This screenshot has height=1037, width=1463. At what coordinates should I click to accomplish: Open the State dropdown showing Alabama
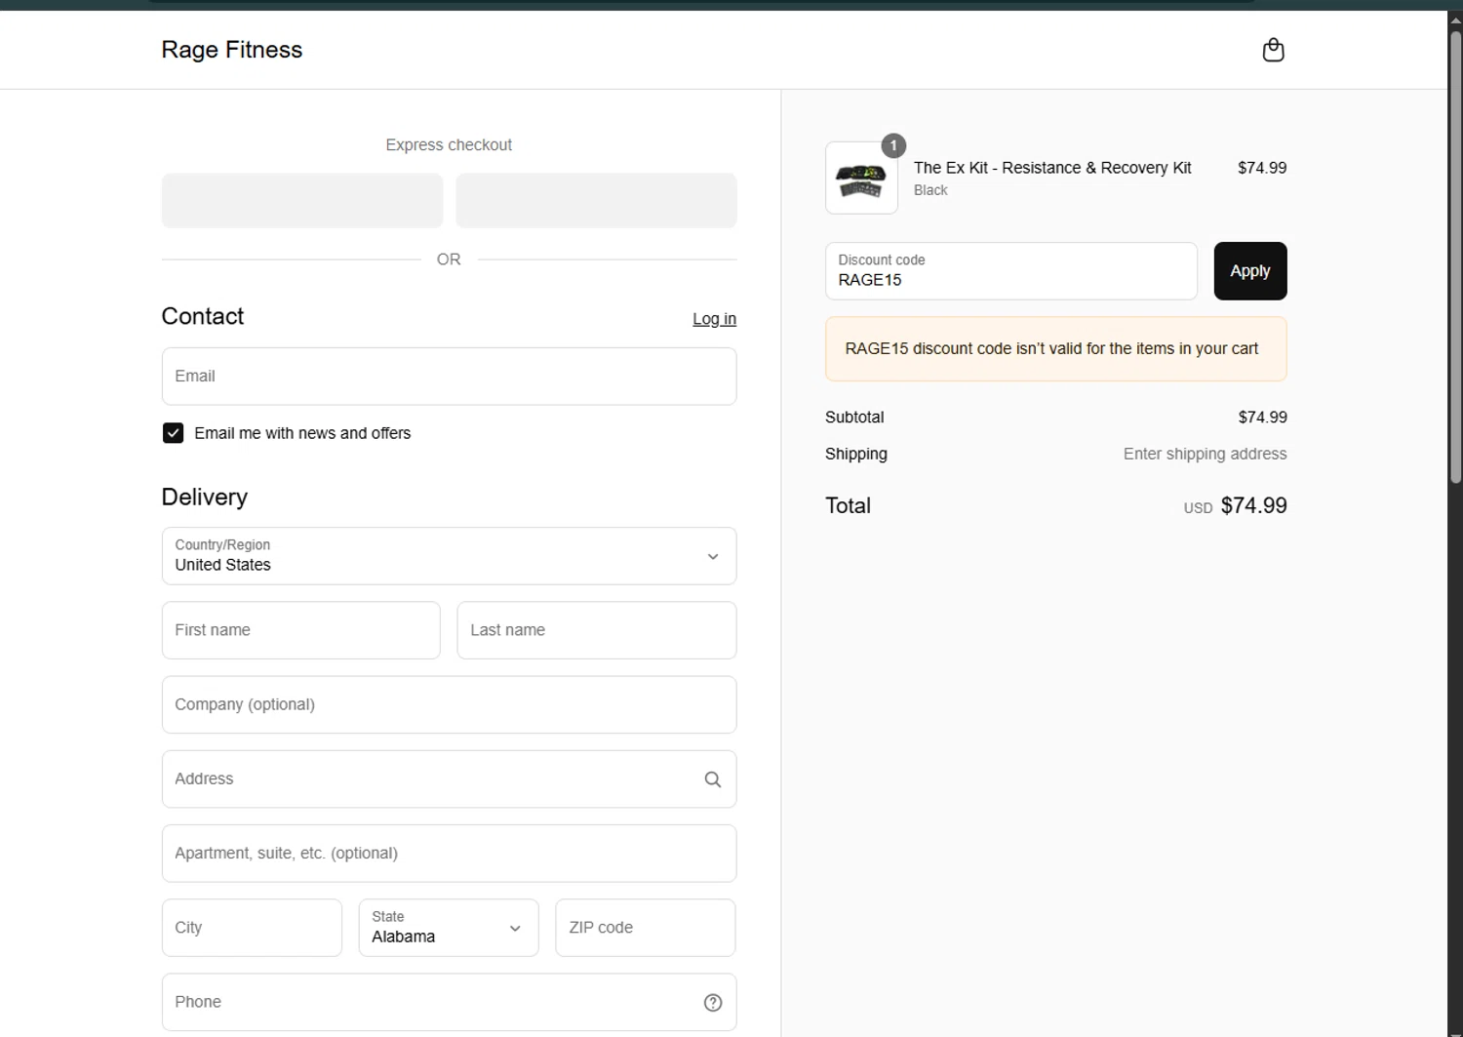tap(449, 928)
